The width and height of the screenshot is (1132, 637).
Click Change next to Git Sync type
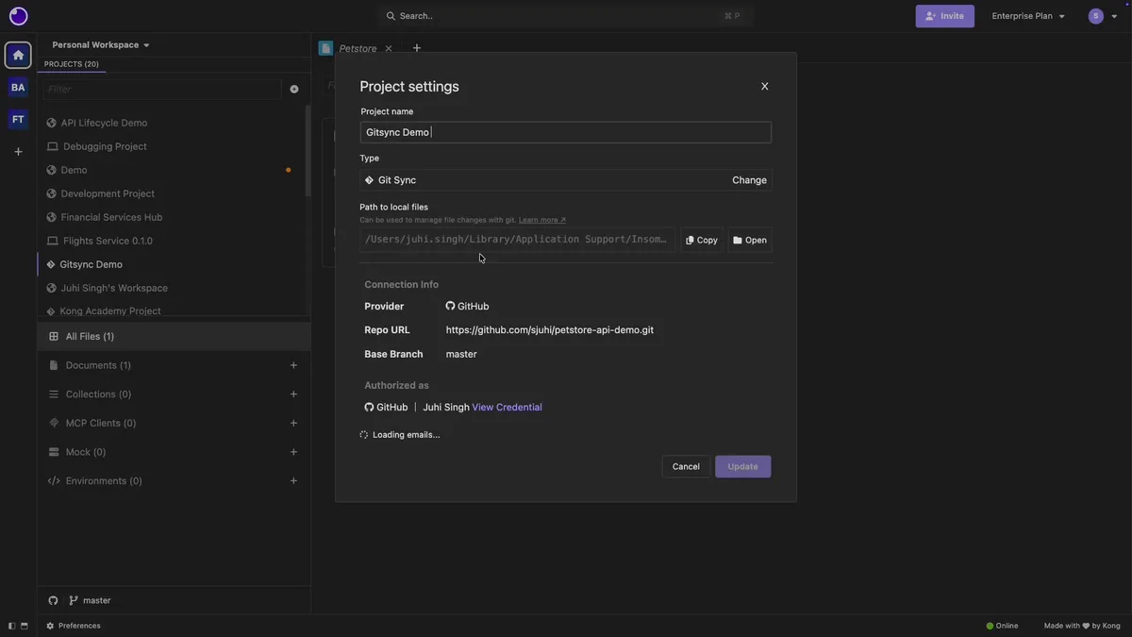[x=749, y=180]
